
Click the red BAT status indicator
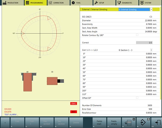point(74,112)
